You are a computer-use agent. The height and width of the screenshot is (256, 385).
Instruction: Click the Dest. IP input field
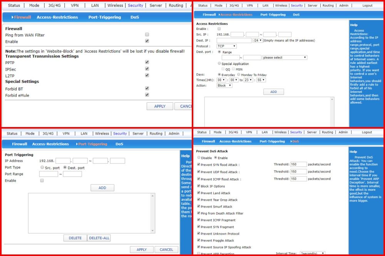(x=234, y=40)
